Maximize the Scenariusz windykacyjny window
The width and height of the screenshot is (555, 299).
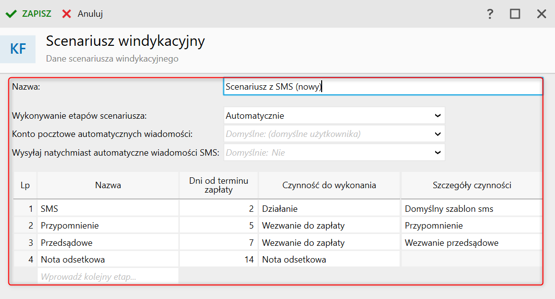click(515, 14)
